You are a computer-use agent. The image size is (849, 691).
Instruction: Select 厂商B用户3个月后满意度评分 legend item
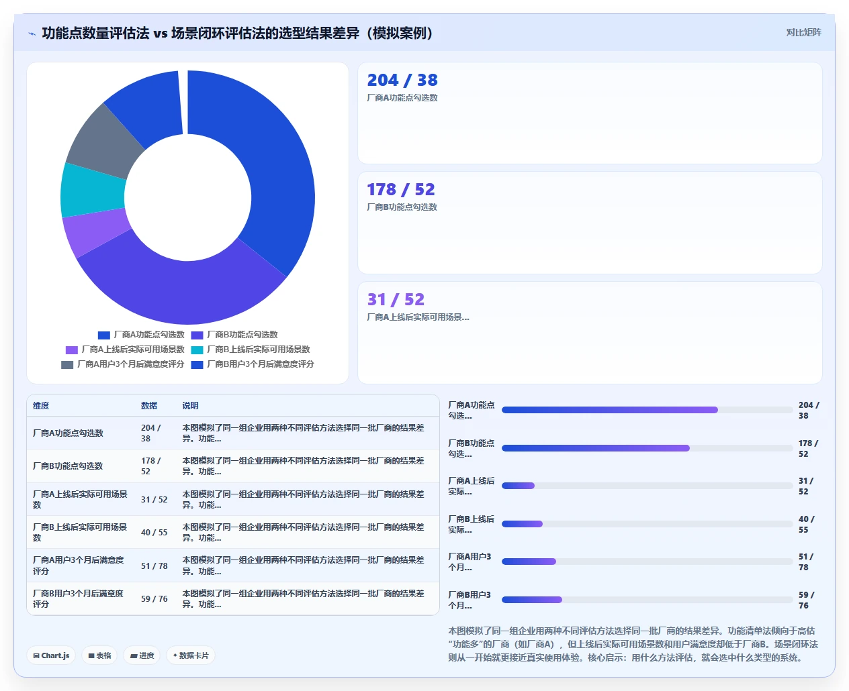click(x=253, y=364)
